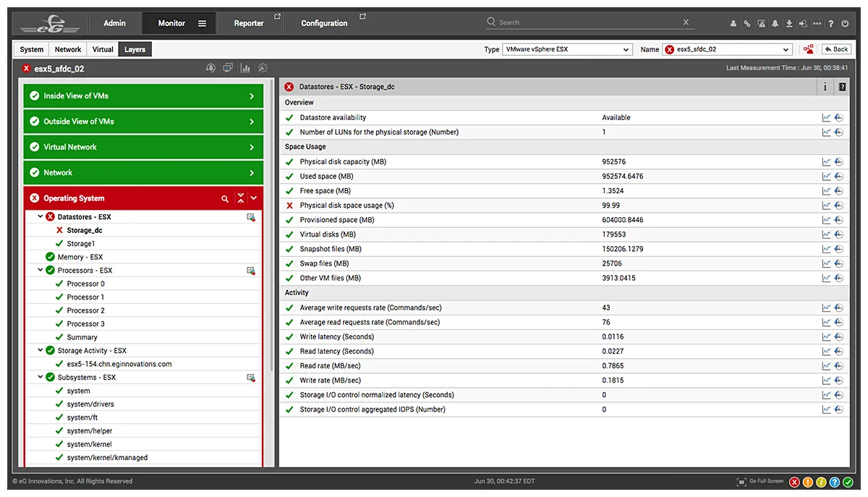The image size is (868, 497).
Task: Open the Name dropdown showing esx5_sfdc_02
Action: pyautogui.click(x=728, y=49)
